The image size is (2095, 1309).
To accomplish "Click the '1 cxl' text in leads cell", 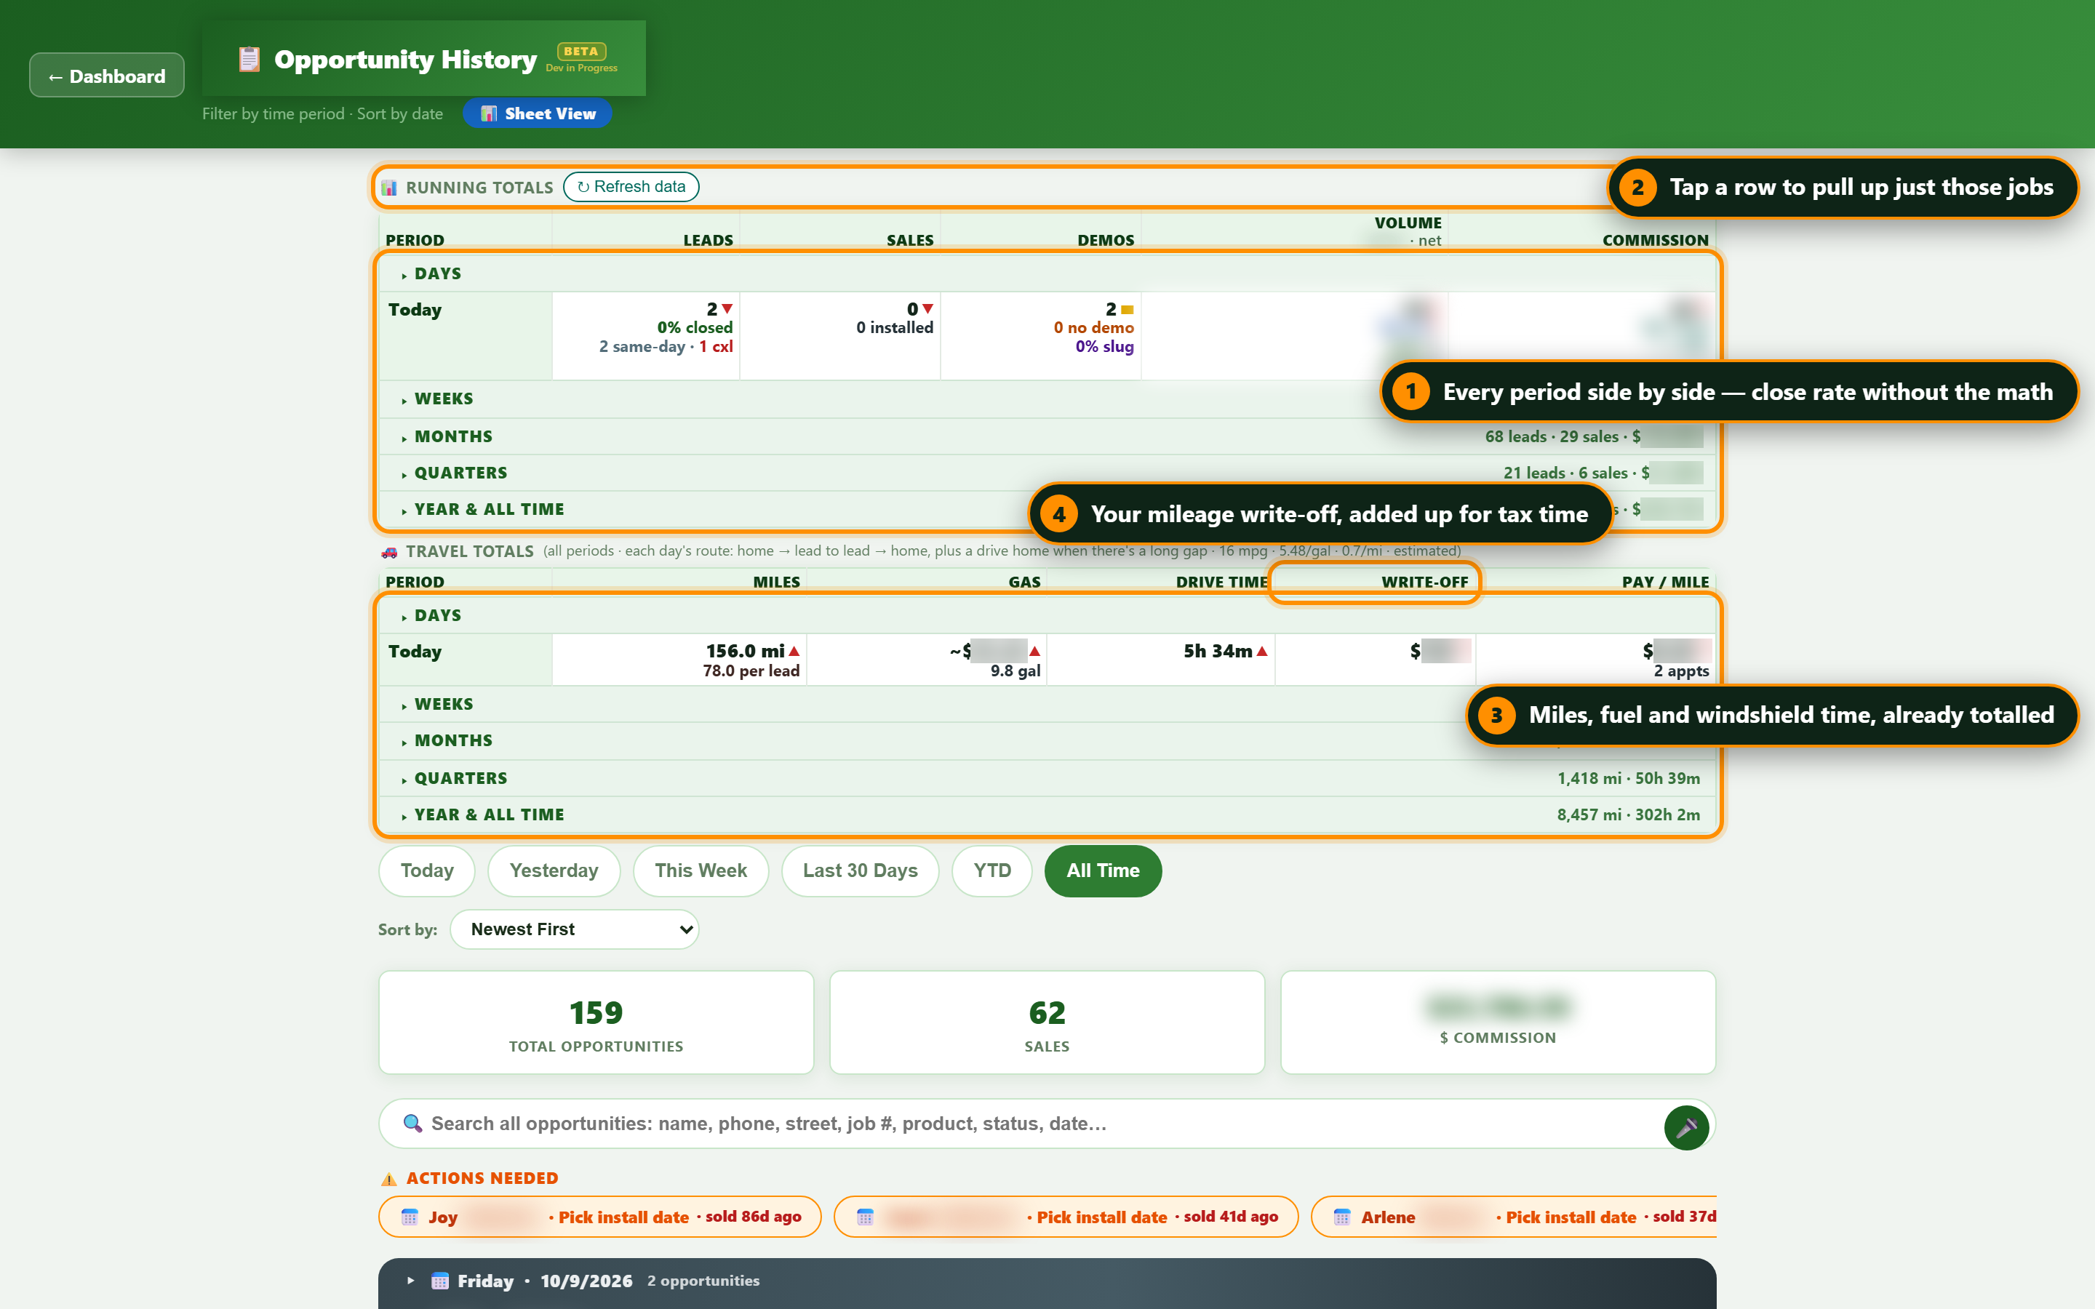I will tap(716, 346).
